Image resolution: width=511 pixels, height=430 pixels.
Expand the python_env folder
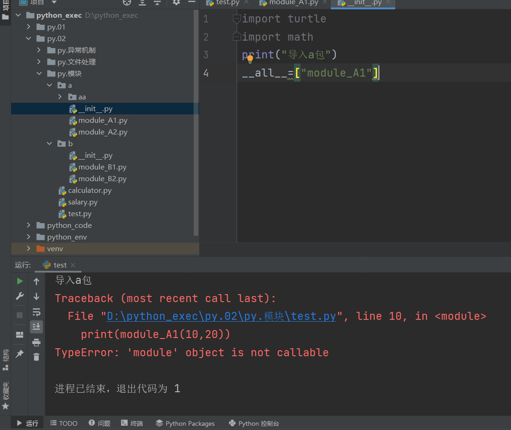(x=28, y=237)
